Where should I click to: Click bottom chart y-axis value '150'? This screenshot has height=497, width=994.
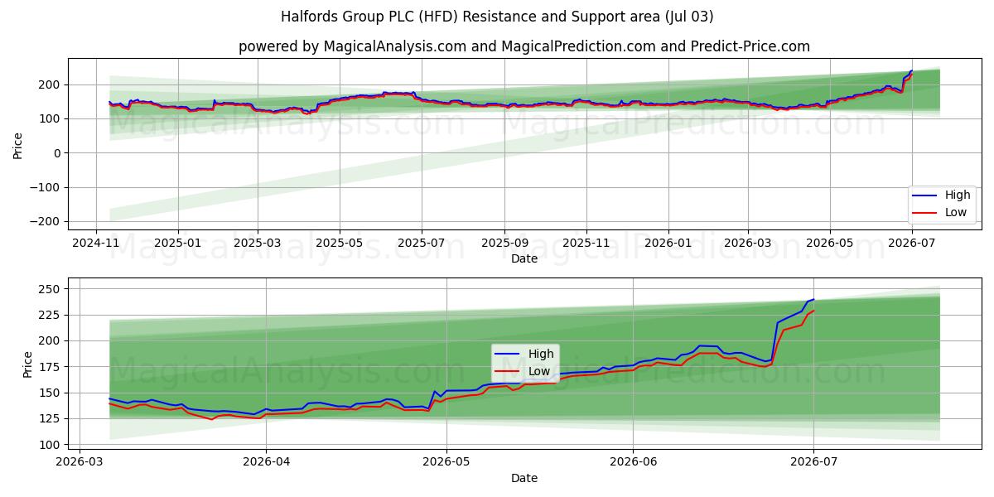point(50,393)
